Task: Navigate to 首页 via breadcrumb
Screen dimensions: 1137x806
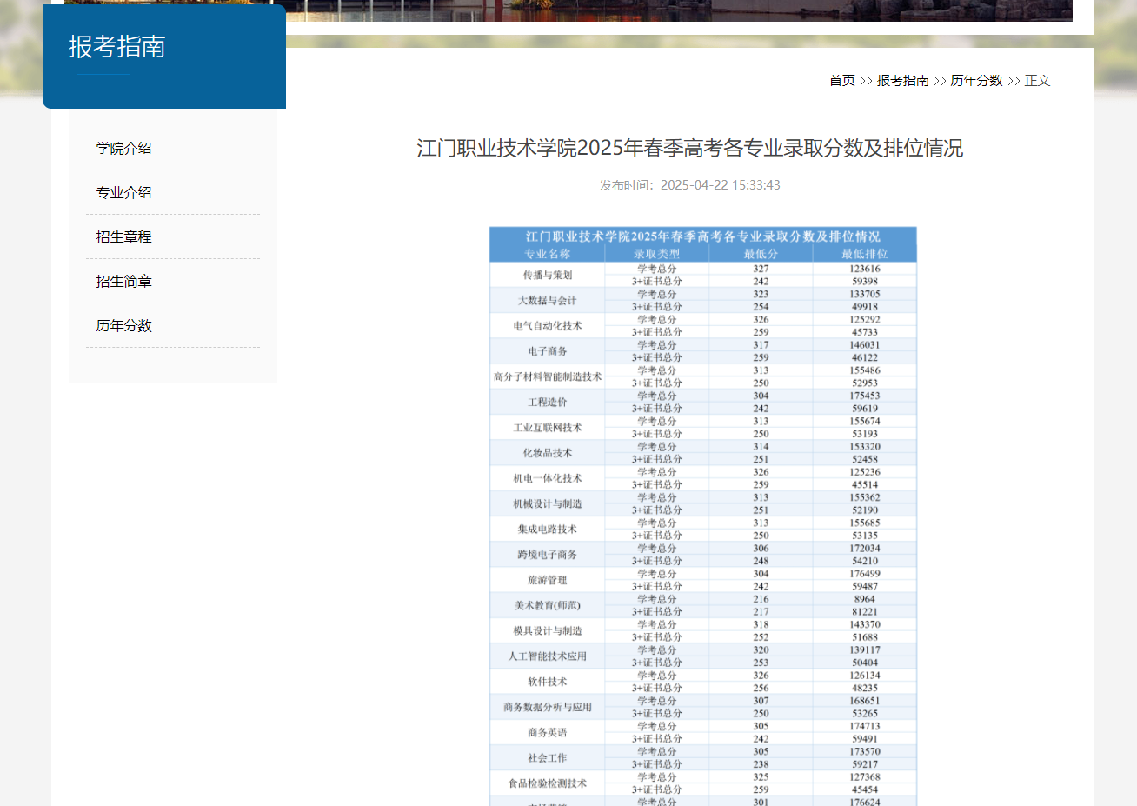Action: point(841,80)
